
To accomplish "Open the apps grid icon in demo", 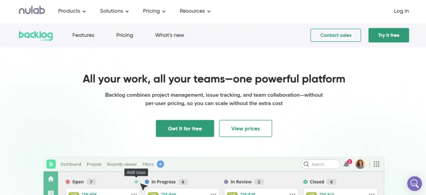I will (x=376, y=164).
